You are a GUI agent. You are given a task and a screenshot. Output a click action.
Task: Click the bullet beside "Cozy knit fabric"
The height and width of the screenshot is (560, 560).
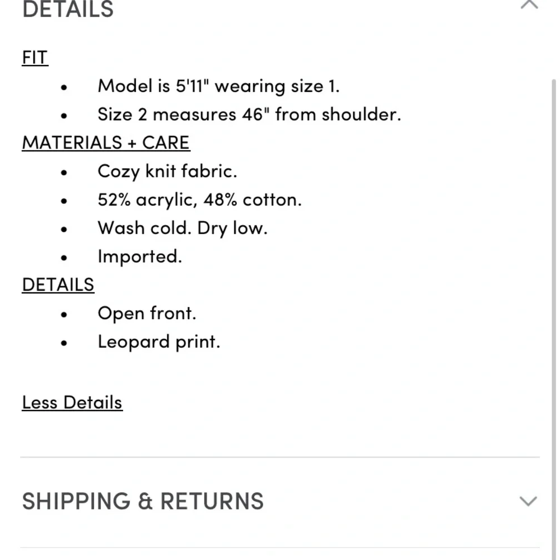(65, 172)
